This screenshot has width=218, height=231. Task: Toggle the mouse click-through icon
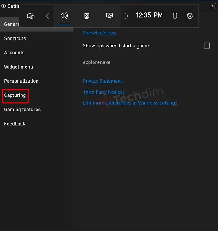pyautogui.click(x=175, y=16)
